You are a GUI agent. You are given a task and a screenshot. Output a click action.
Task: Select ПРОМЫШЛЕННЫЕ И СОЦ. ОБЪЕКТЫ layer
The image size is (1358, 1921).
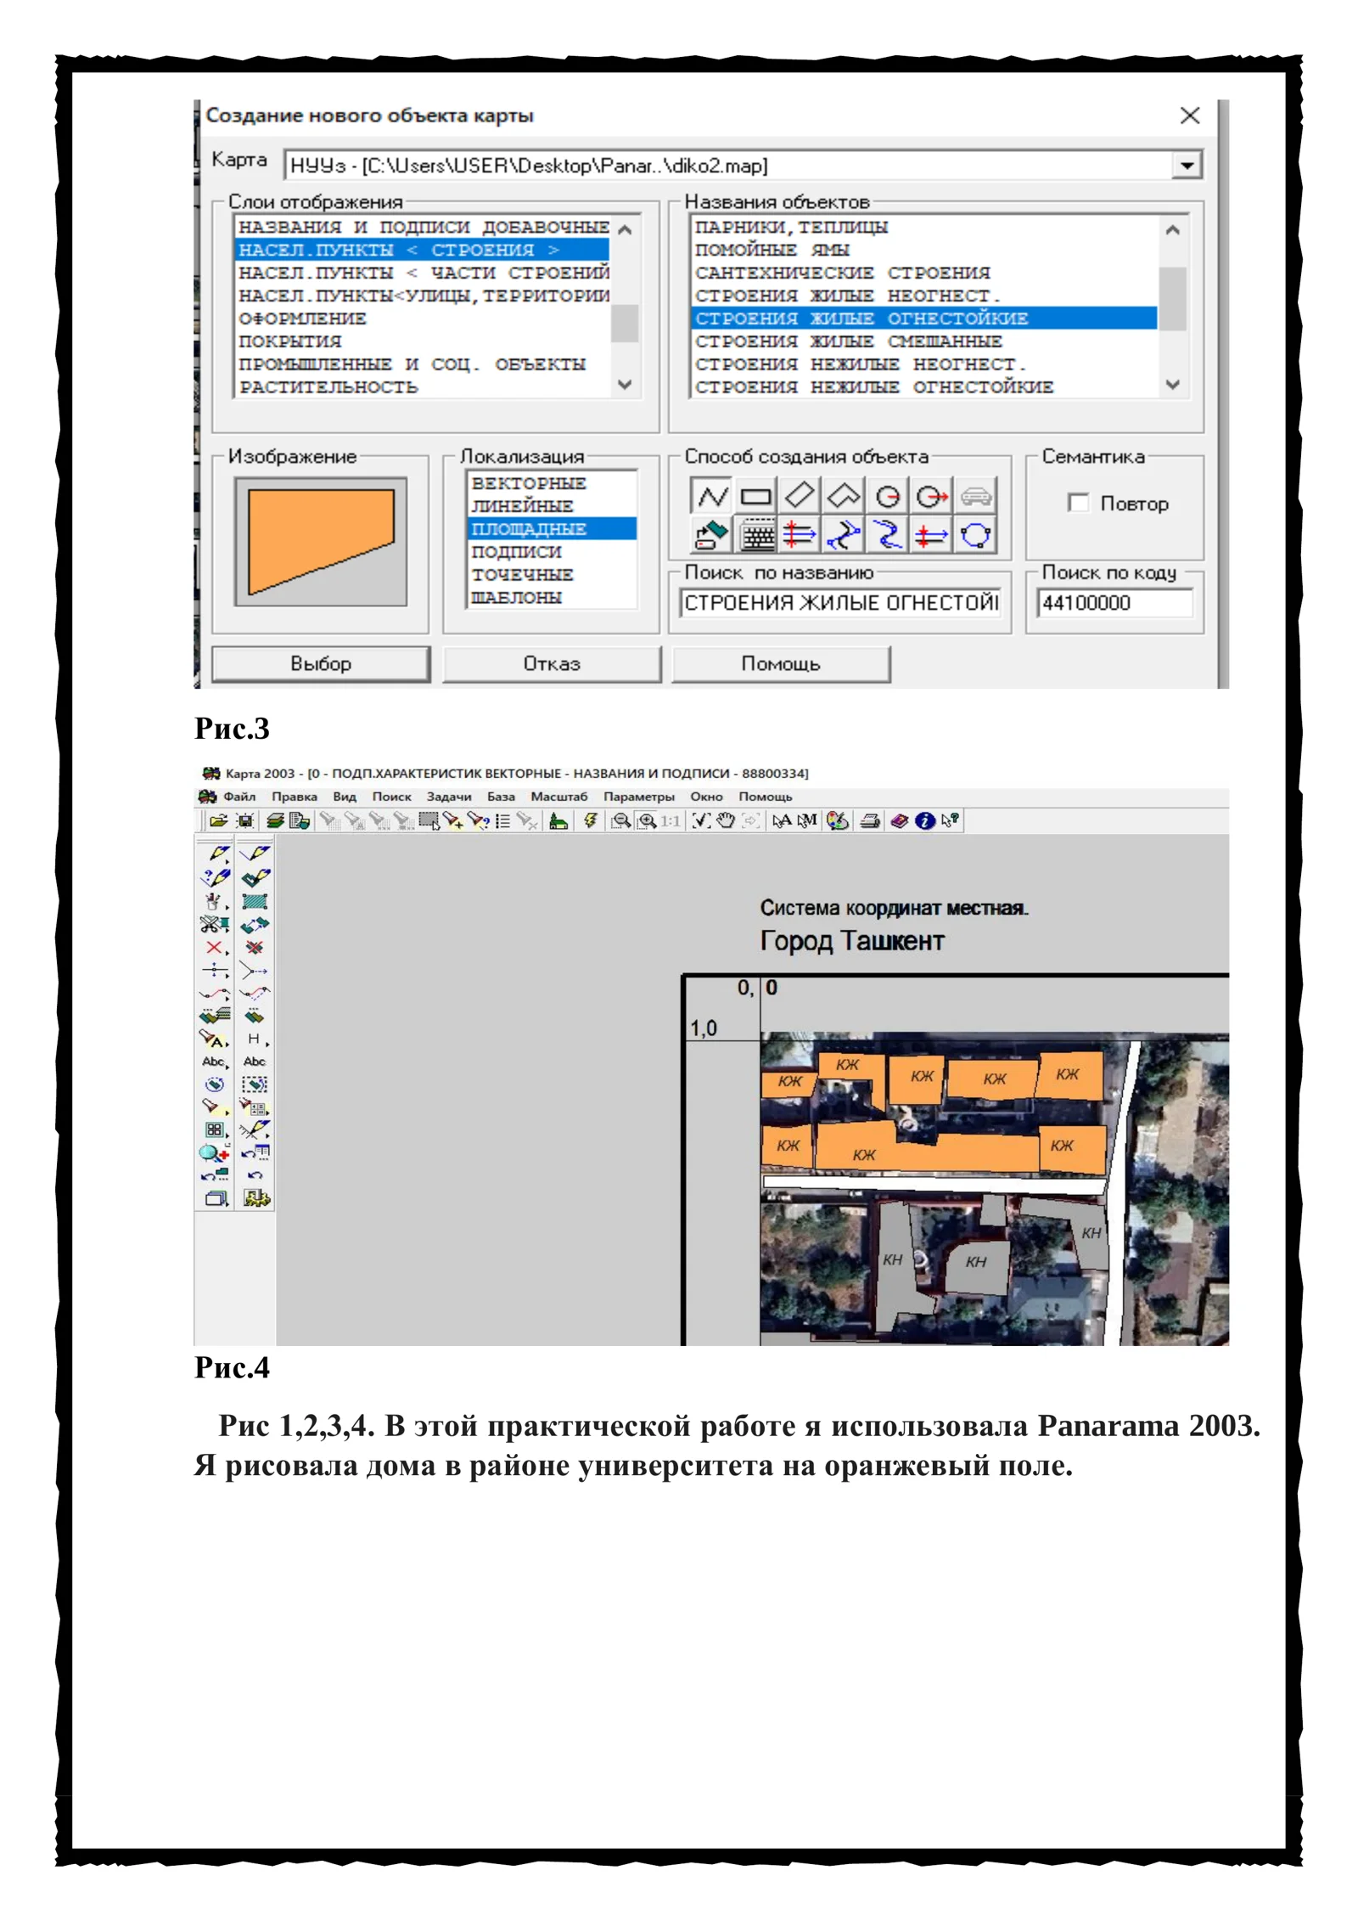tap(422, 364)
